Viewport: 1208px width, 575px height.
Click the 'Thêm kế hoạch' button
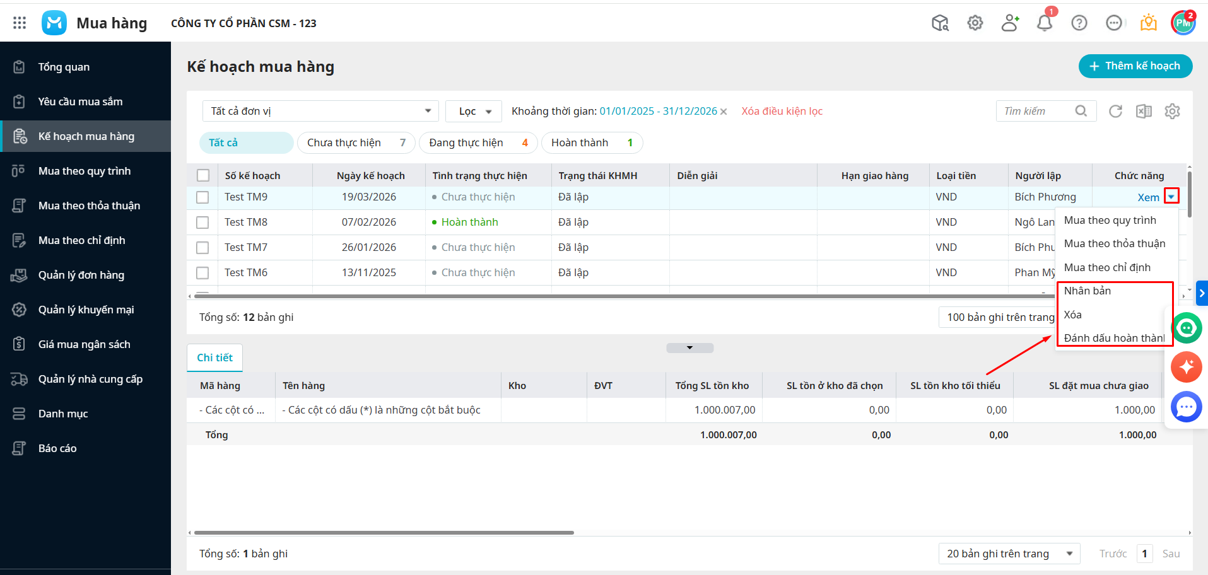pos(1135,66)
